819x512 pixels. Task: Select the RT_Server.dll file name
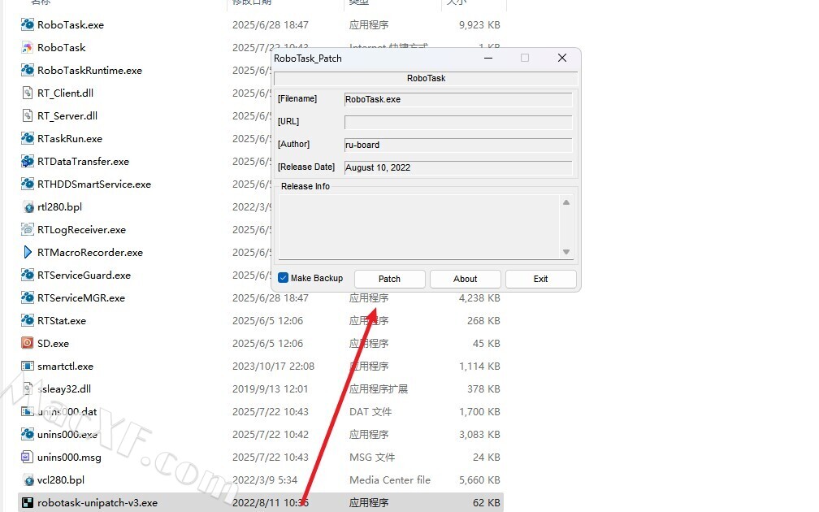click(67, 115)
